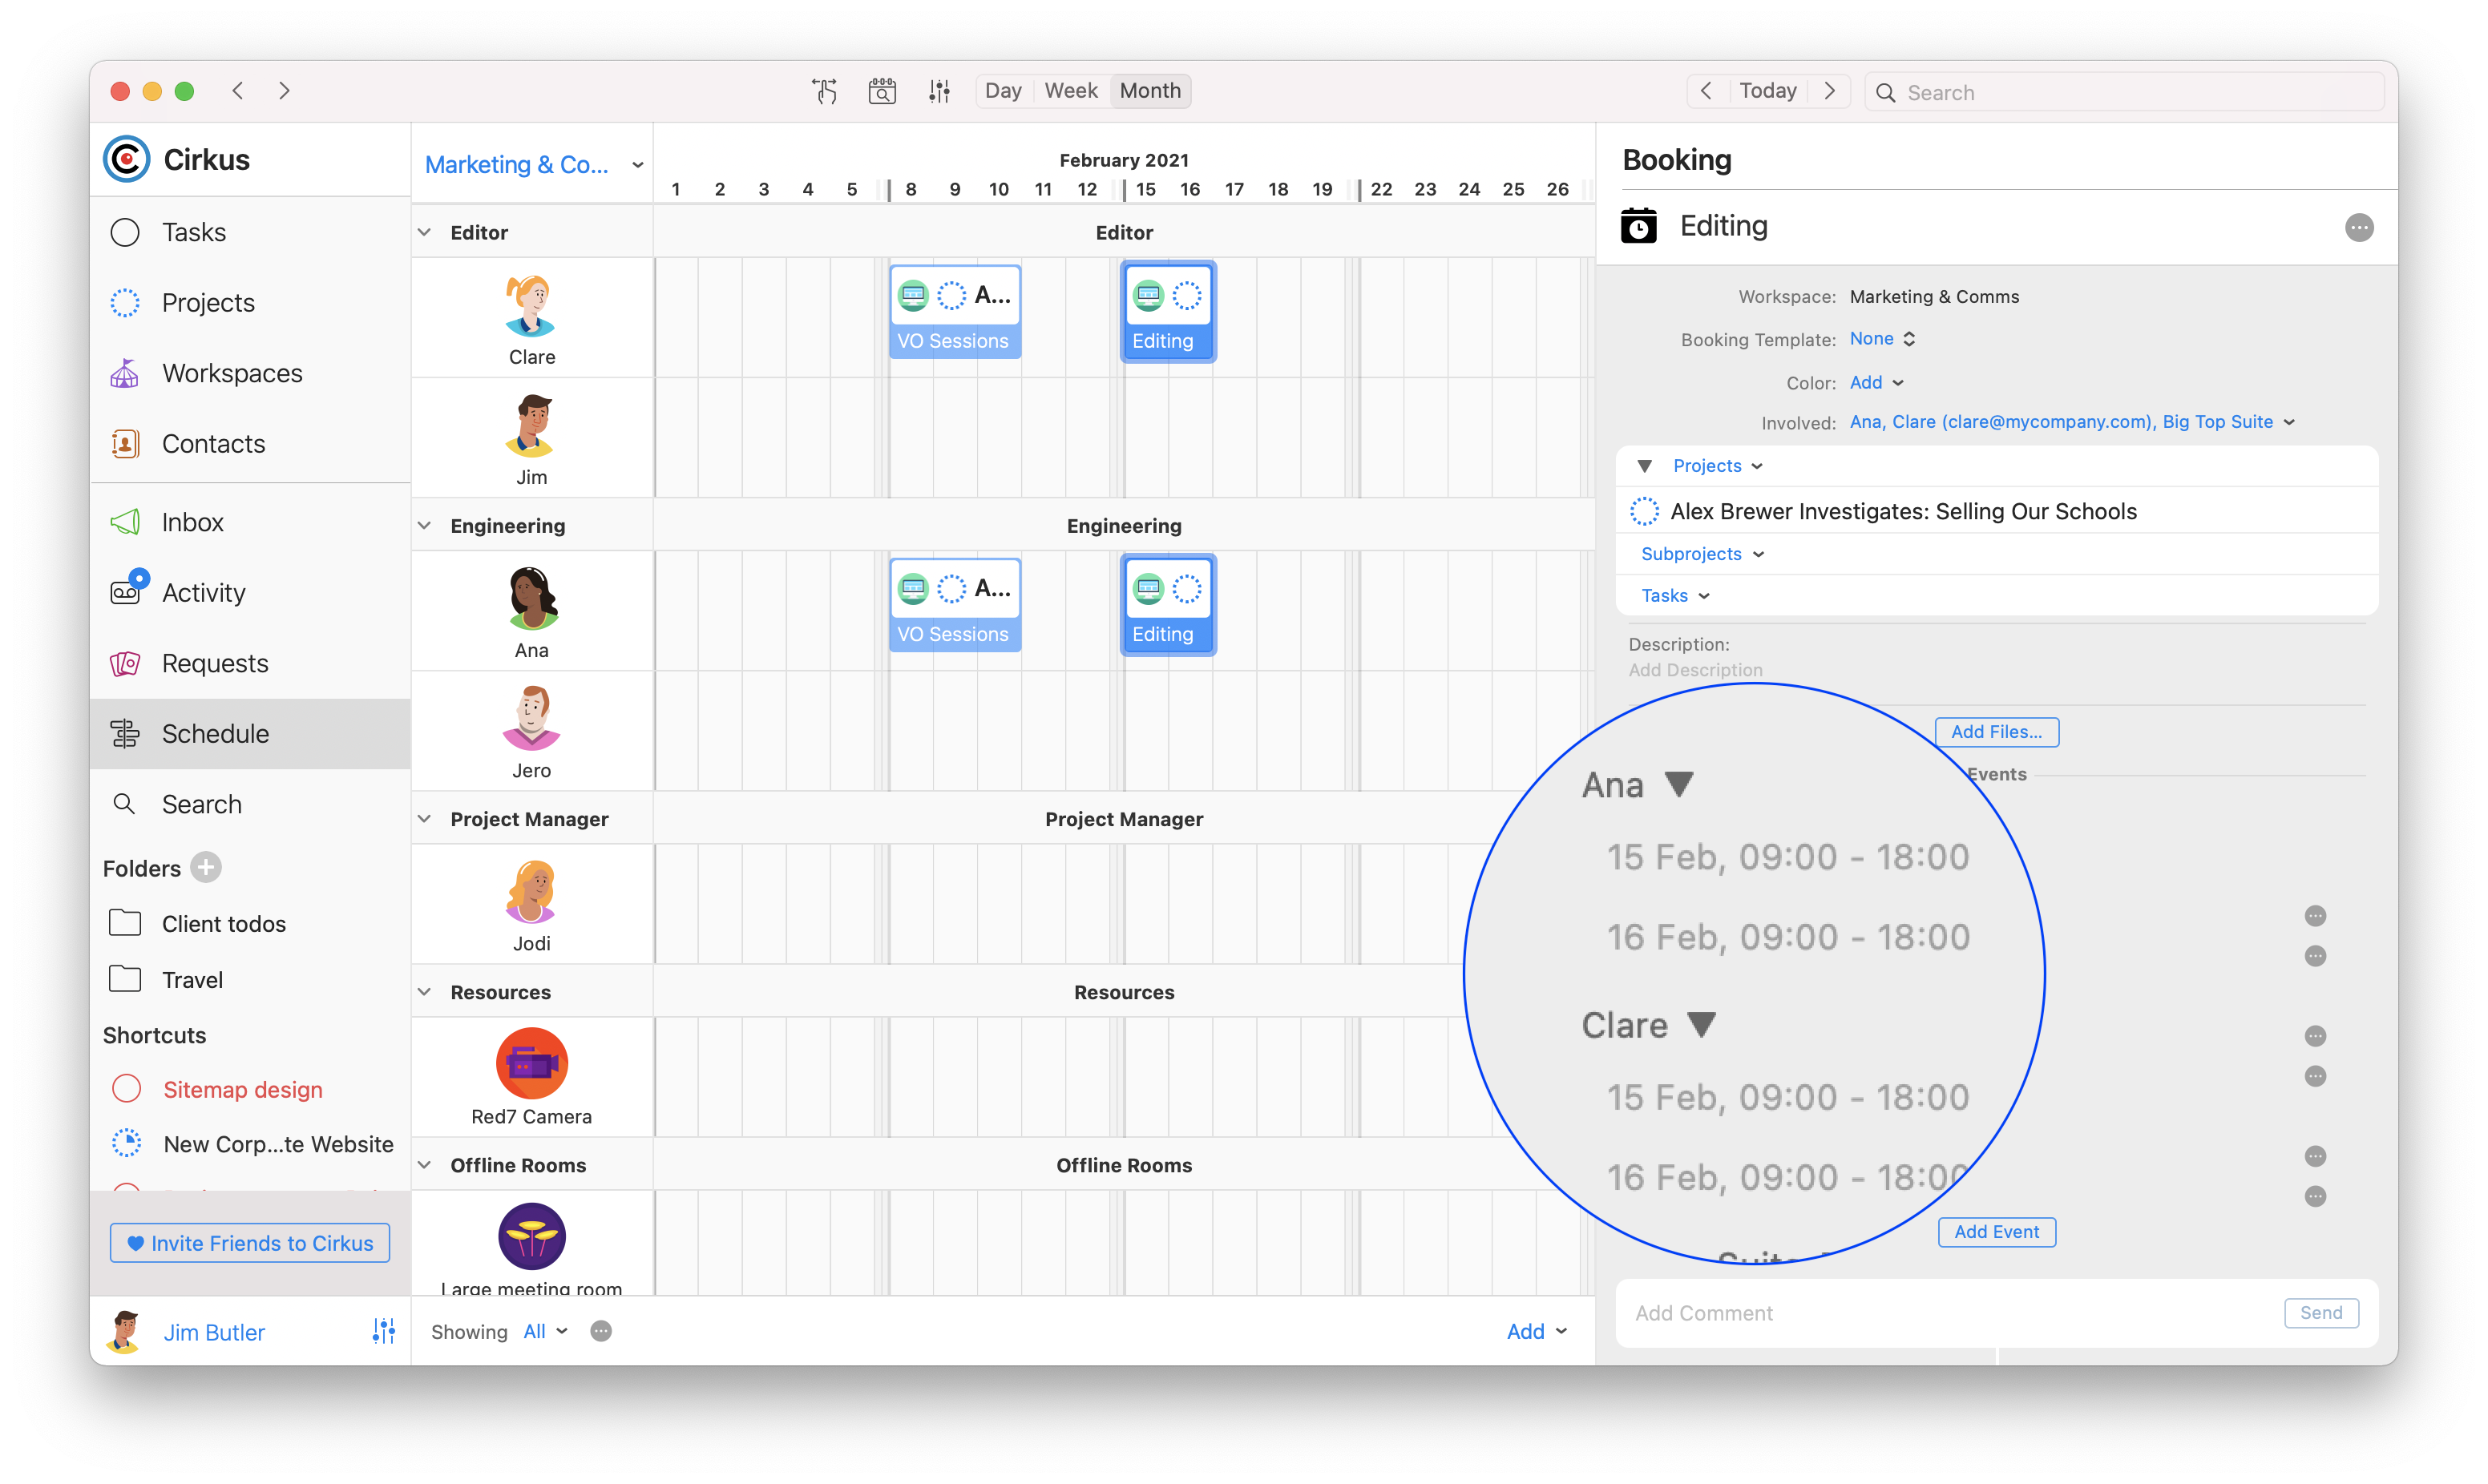Go forward with the toolbar forward arrow
The height and width of the screenshot is (1484, 2488).
(284, 91)
